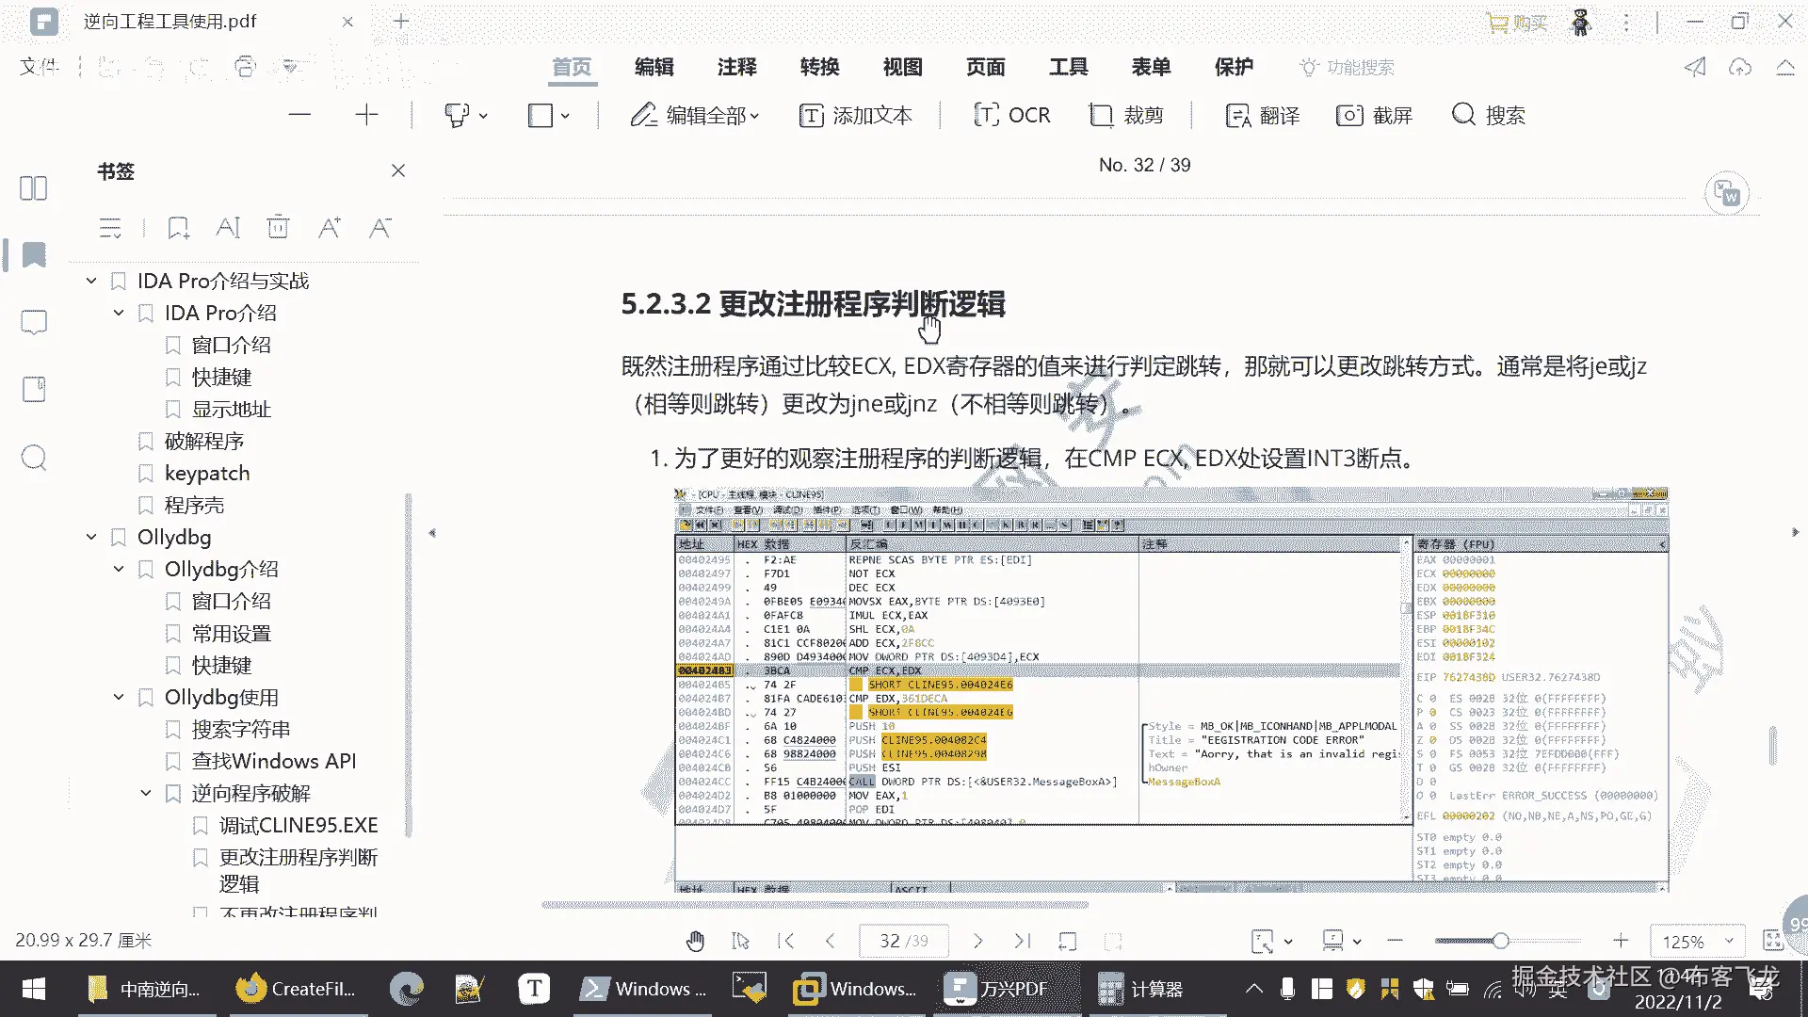Open the comments panel in left sidebar

pos(34,323)
